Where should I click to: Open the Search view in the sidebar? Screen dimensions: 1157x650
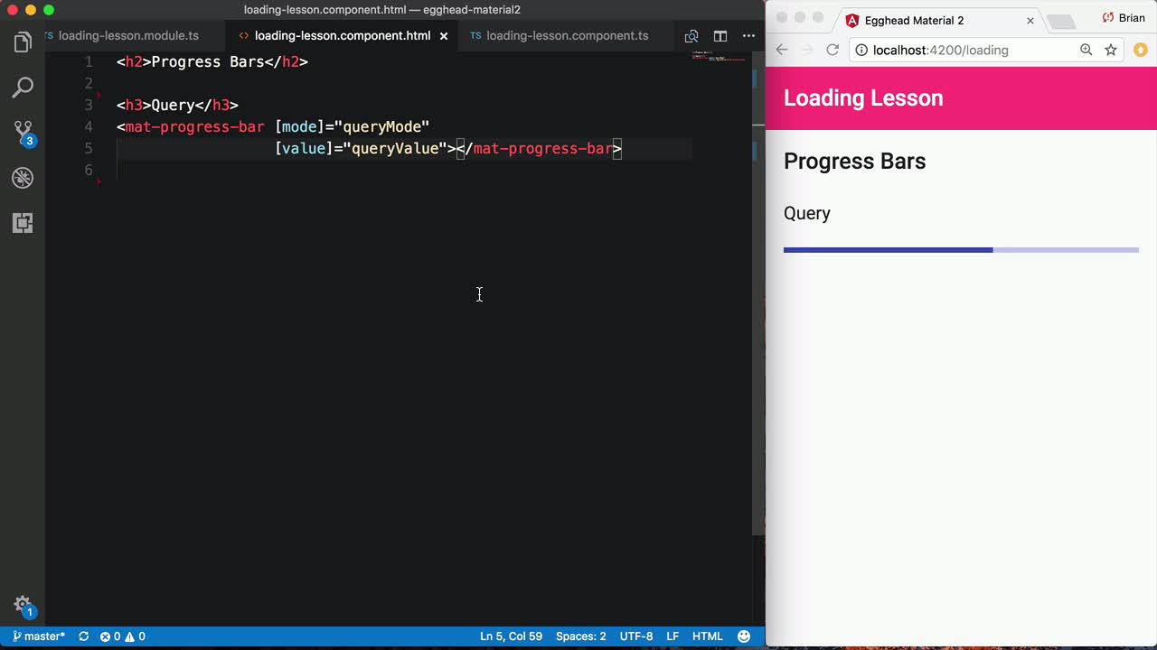[23, 86]
